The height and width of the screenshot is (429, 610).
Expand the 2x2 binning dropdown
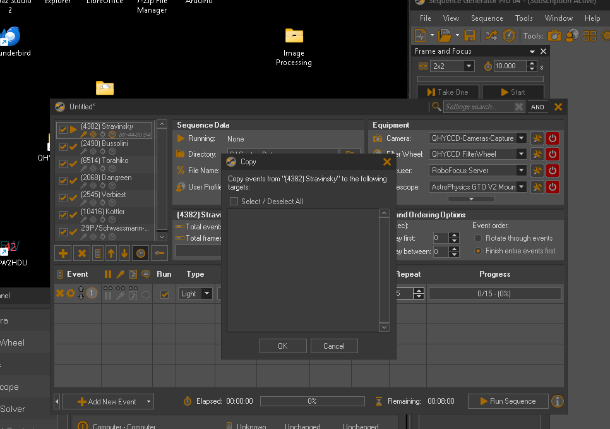pos(469,66)
